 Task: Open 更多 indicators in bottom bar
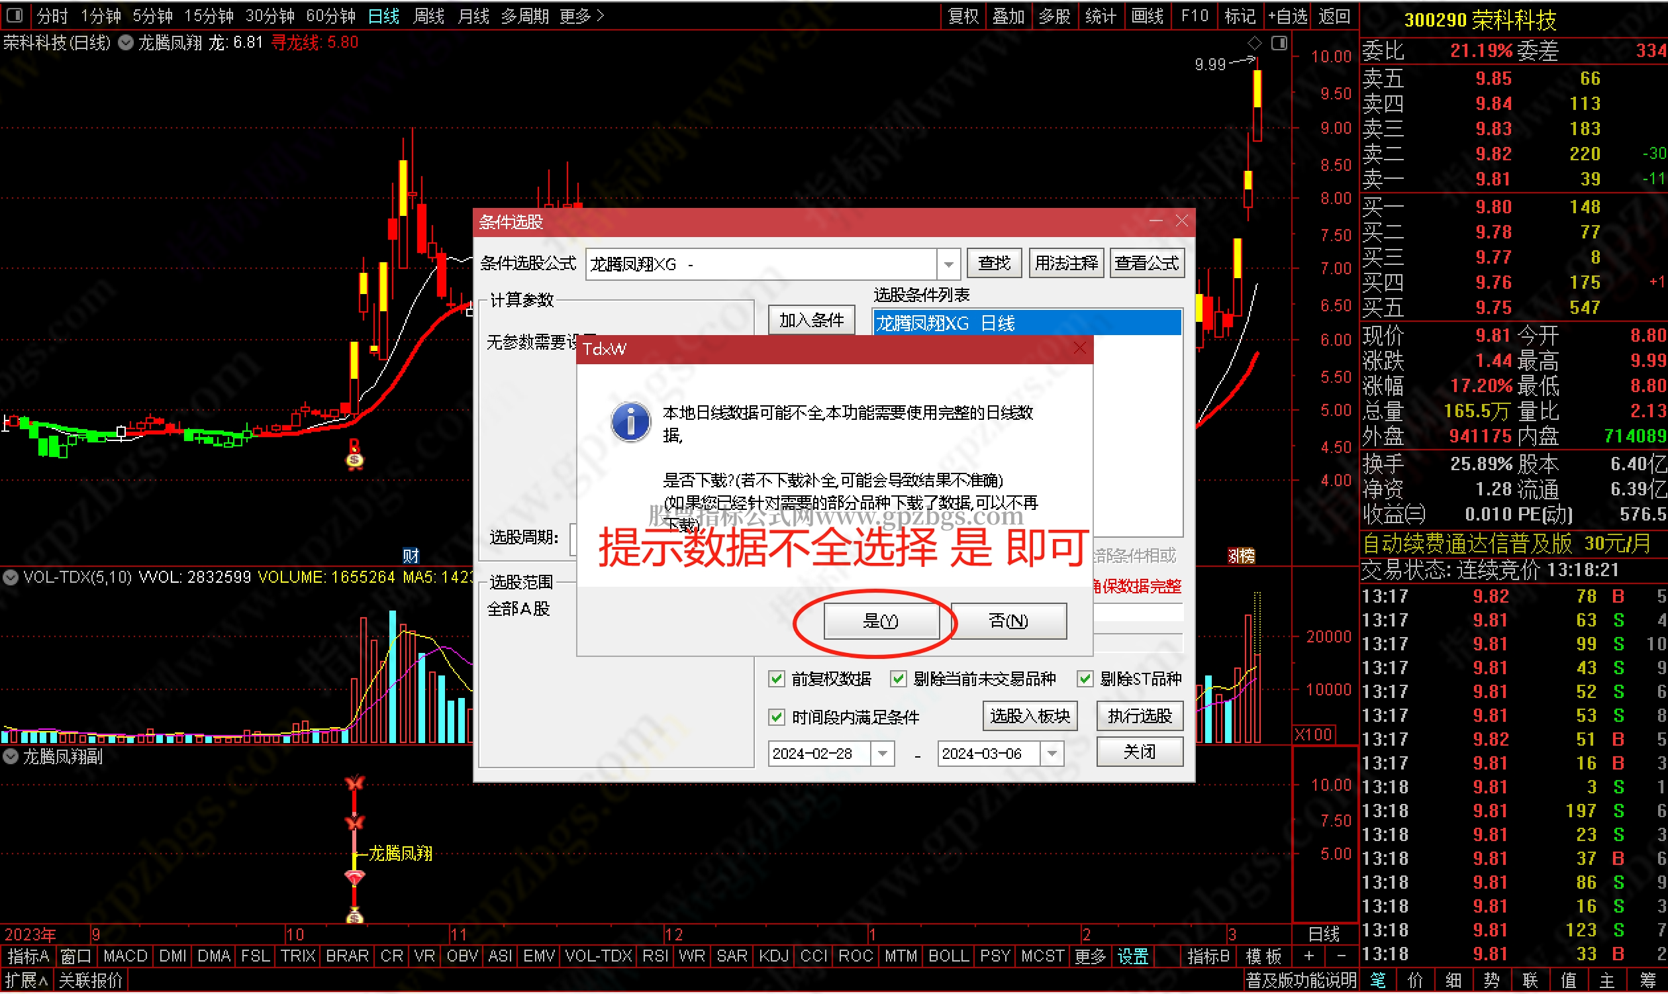pos(1091,956)
